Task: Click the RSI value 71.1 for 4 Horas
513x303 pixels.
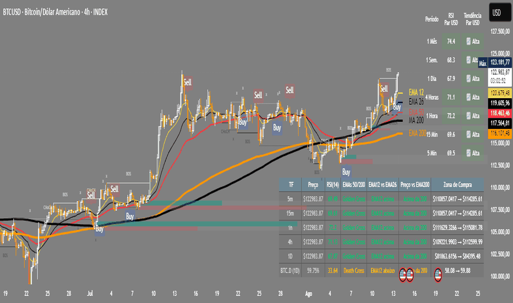Action: (451, 98)
